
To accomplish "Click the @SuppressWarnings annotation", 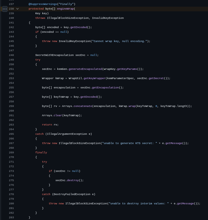I will pyautogui.click(x=43, y=4).
